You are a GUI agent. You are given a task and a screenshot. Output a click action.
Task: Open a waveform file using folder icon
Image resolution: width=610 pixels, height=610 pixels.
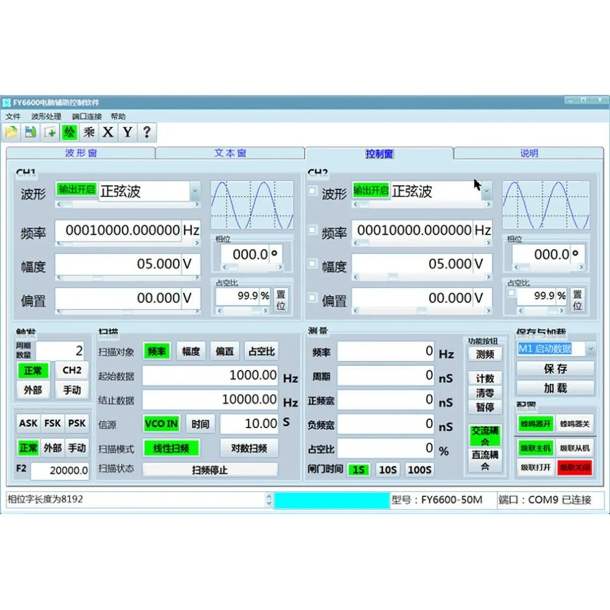pos(11,132)
